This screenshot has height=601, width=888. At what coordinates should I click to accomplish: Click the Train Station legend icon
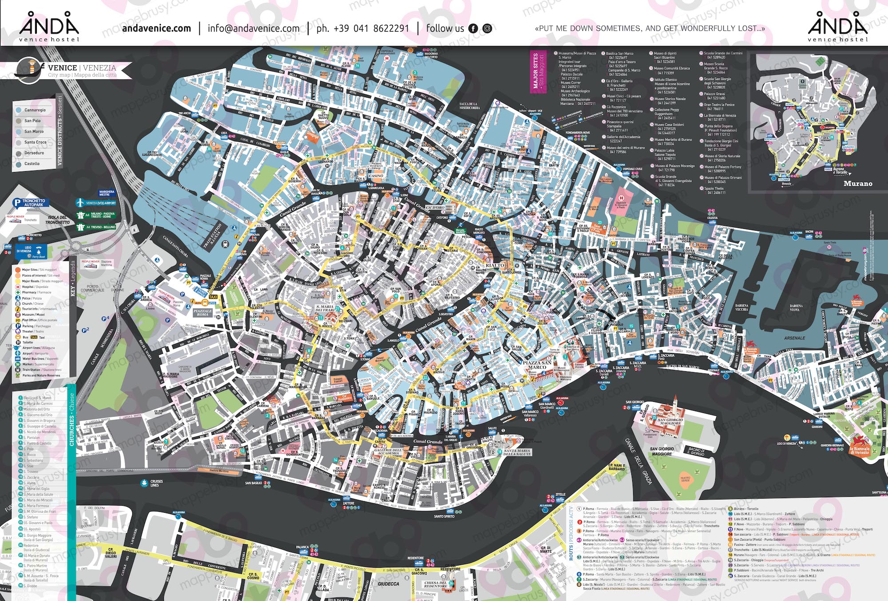tap(17, 369)
